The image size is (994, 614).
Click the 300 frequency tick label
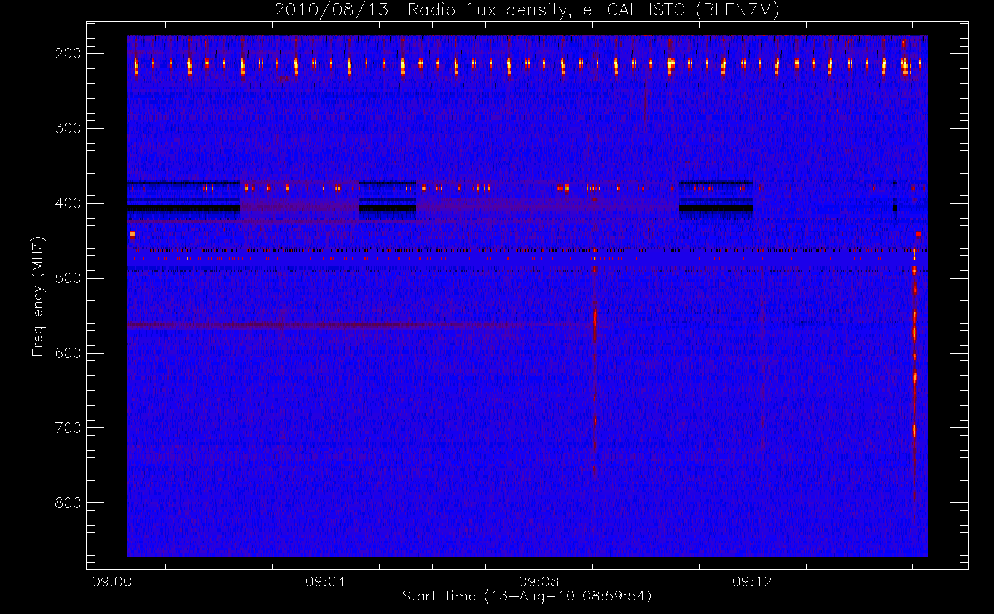(68, 128)
